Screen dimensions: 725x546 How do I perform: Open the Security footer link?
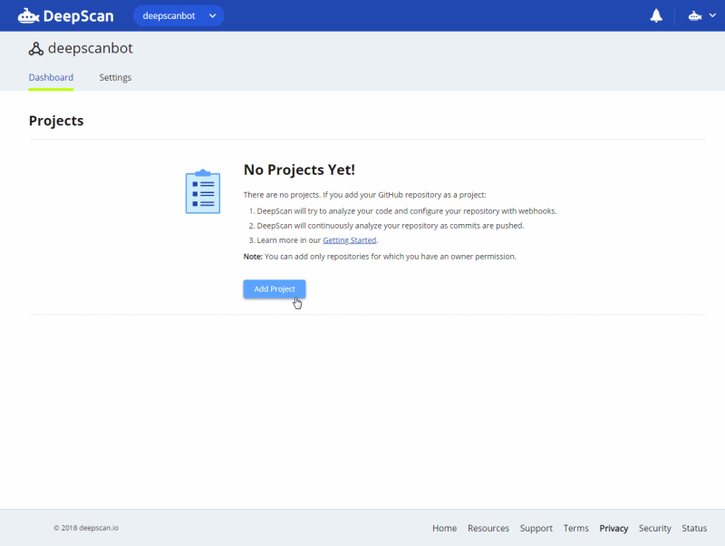click(654, 528)
